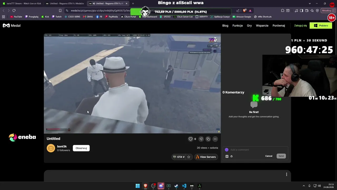
Task: Close the active Untitled Nagrano GTA V tab
Action: tap(126, 3)
